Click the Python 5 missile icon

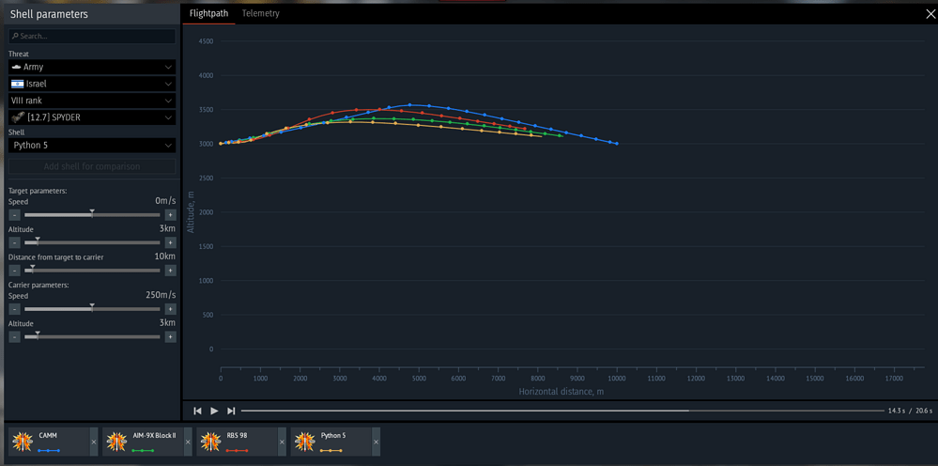(306, 443)
